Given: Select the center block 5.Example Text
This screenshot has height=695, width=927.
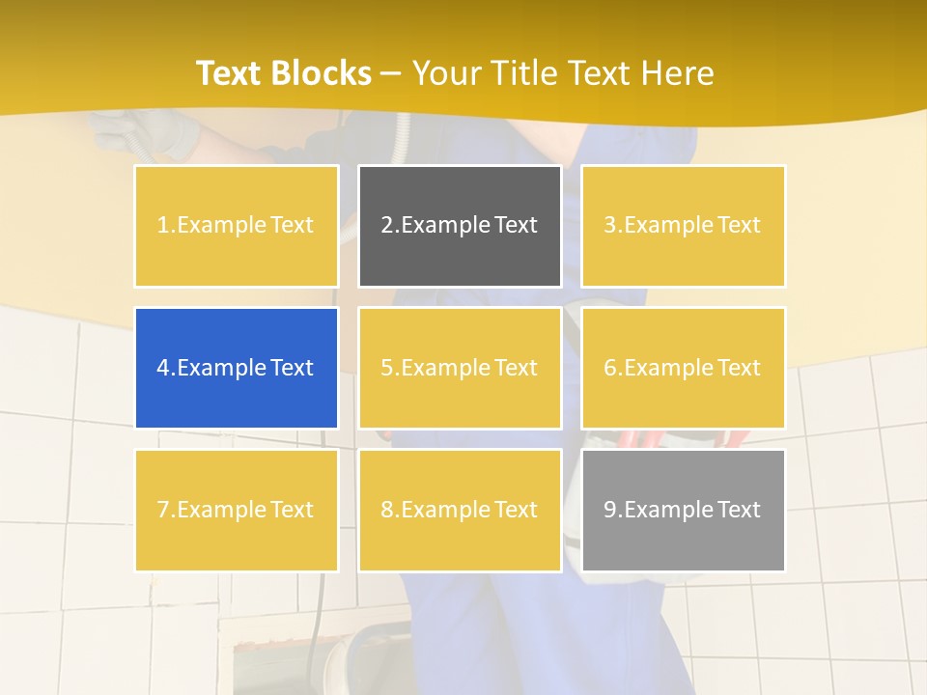Looking at the screenshot, I should [460, 368].
